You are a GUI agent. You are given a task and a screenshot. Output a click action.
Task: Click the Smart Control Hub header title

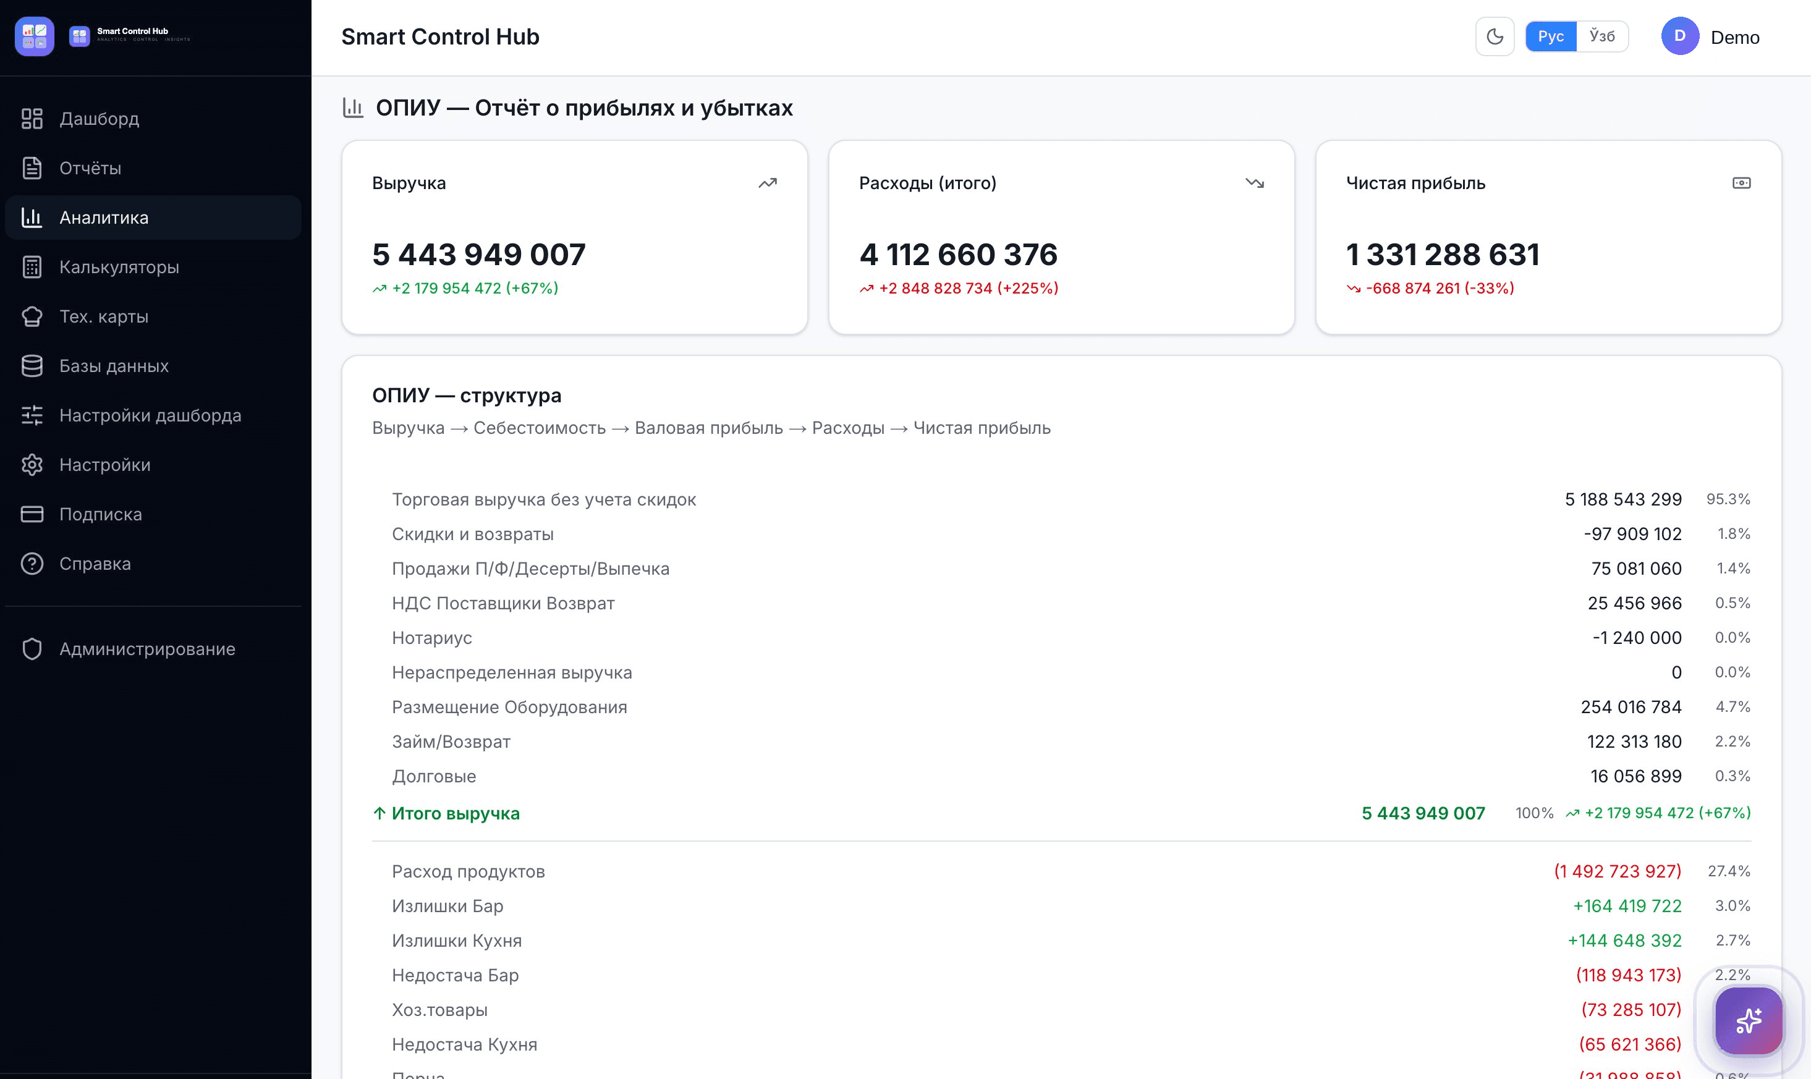coord(441,36)
